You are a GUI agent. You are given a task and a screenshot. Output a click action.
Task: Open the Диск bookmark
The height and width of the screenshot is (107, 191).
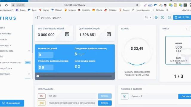[x=32, y=10]
